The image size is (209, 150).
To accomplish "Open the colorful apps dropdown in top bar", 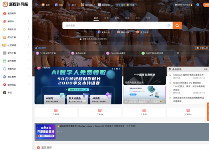I will (88, 5).
